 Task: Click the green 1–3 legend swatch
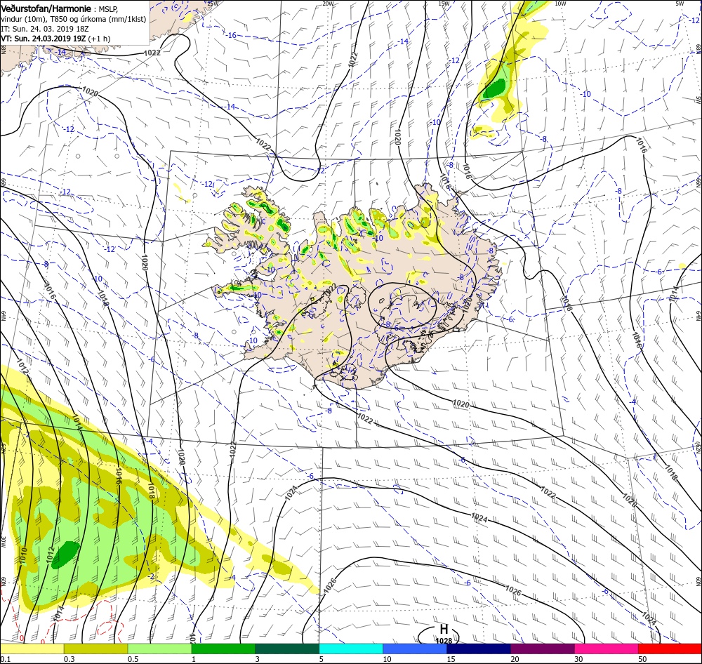click(223, 649)
